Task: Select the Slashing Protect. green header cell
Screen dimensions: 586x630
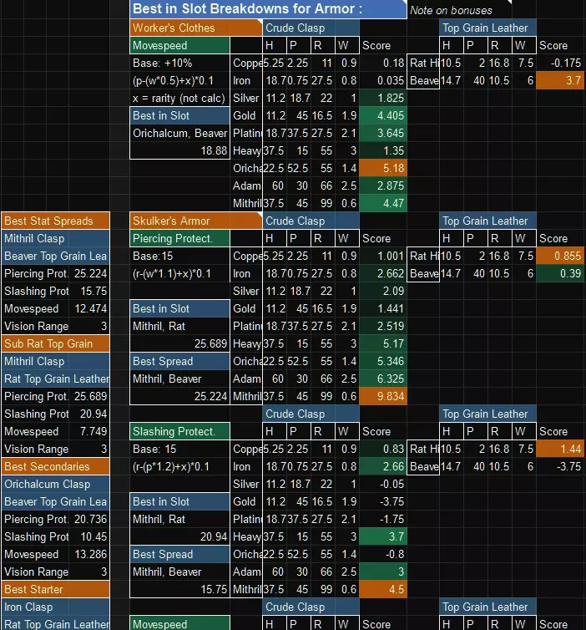Action: [179, 431]
